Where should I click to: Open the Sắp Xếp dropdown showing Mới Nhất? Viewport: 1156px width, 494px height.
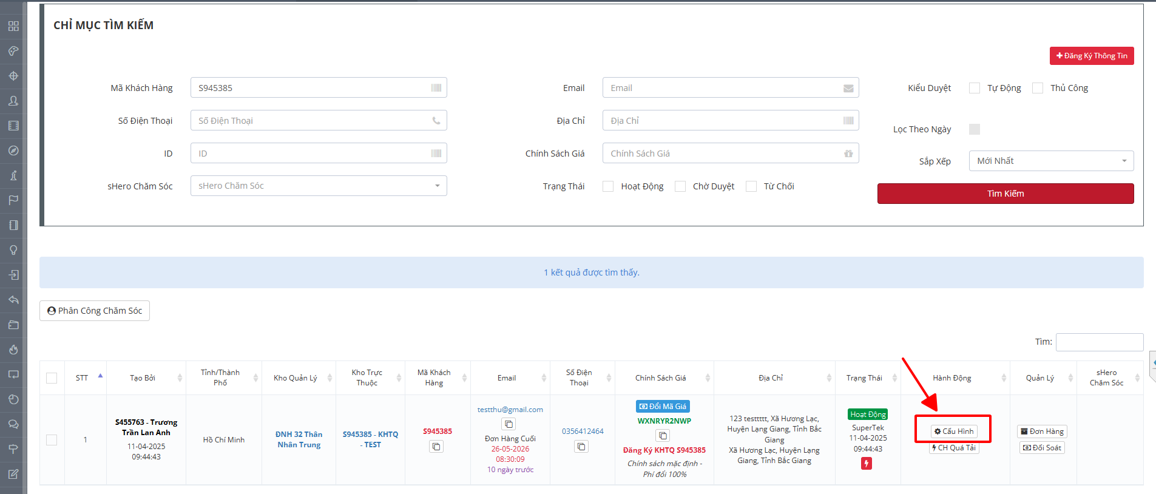click(x=1051, y=161)
